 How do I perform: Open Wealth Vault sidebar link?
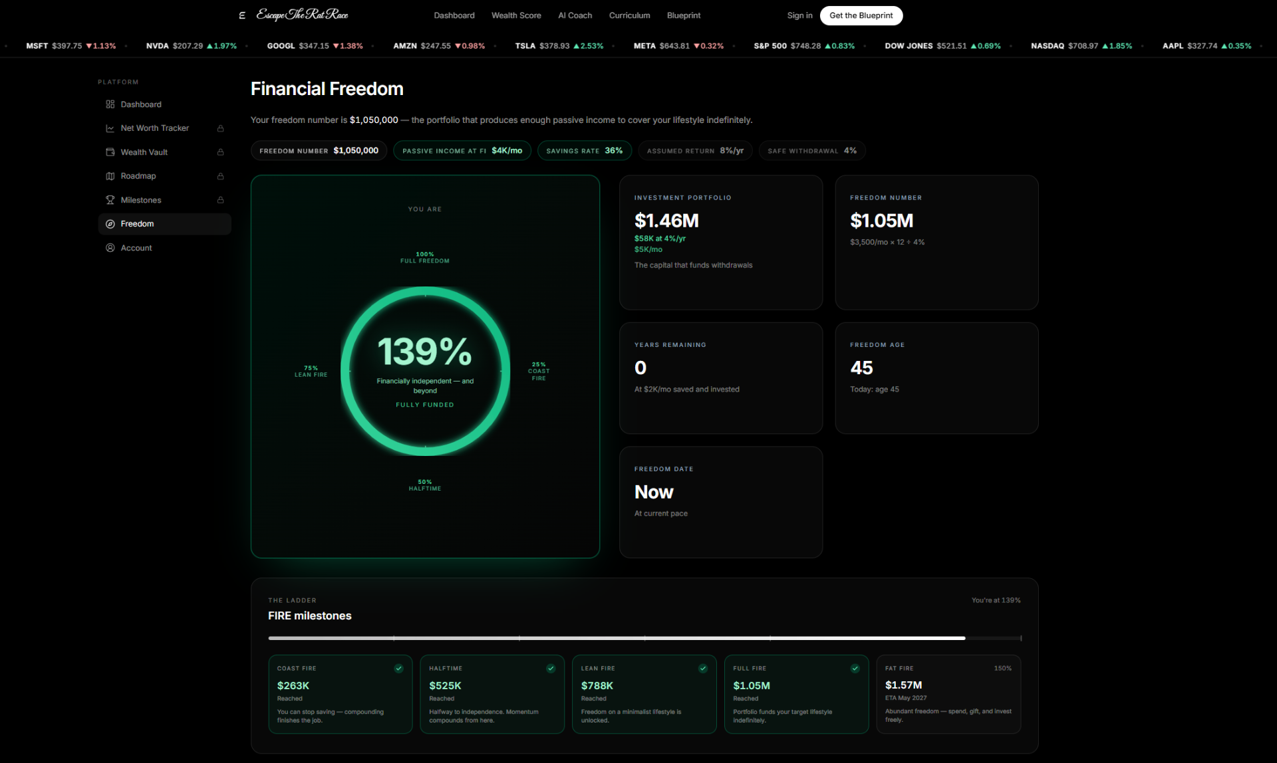coord(164,152)
